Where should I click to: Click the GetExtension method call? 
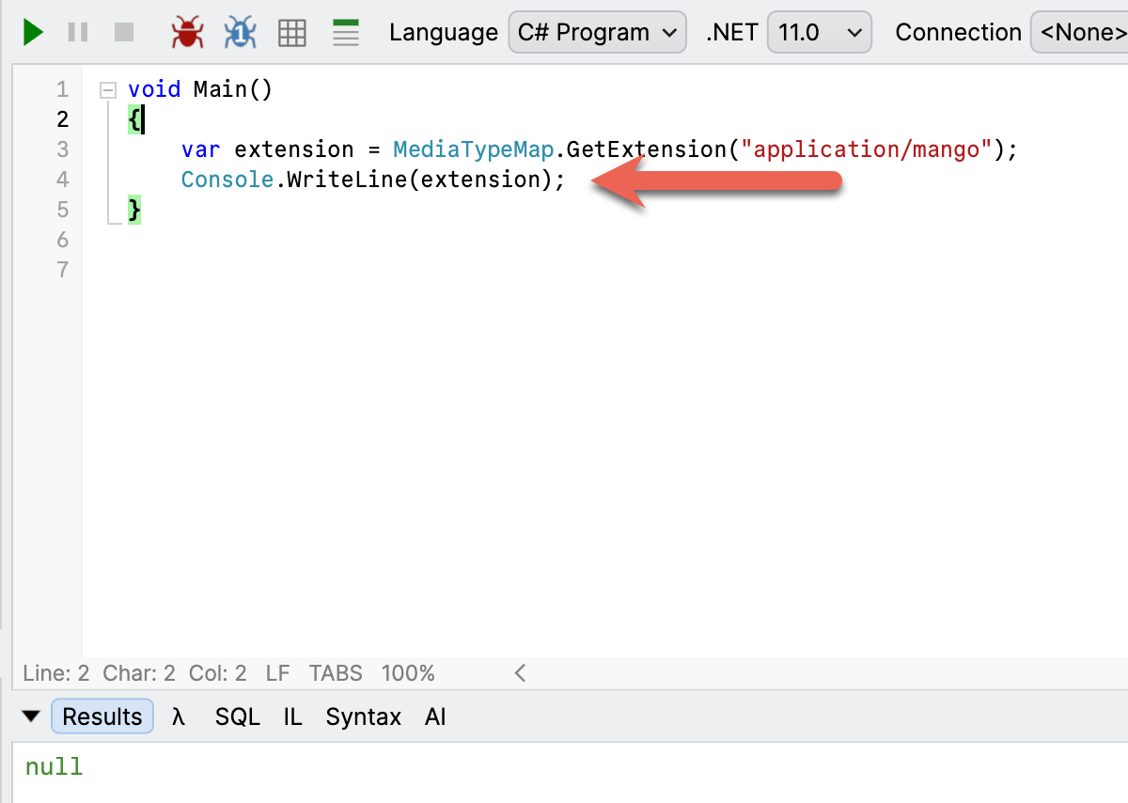647,150
